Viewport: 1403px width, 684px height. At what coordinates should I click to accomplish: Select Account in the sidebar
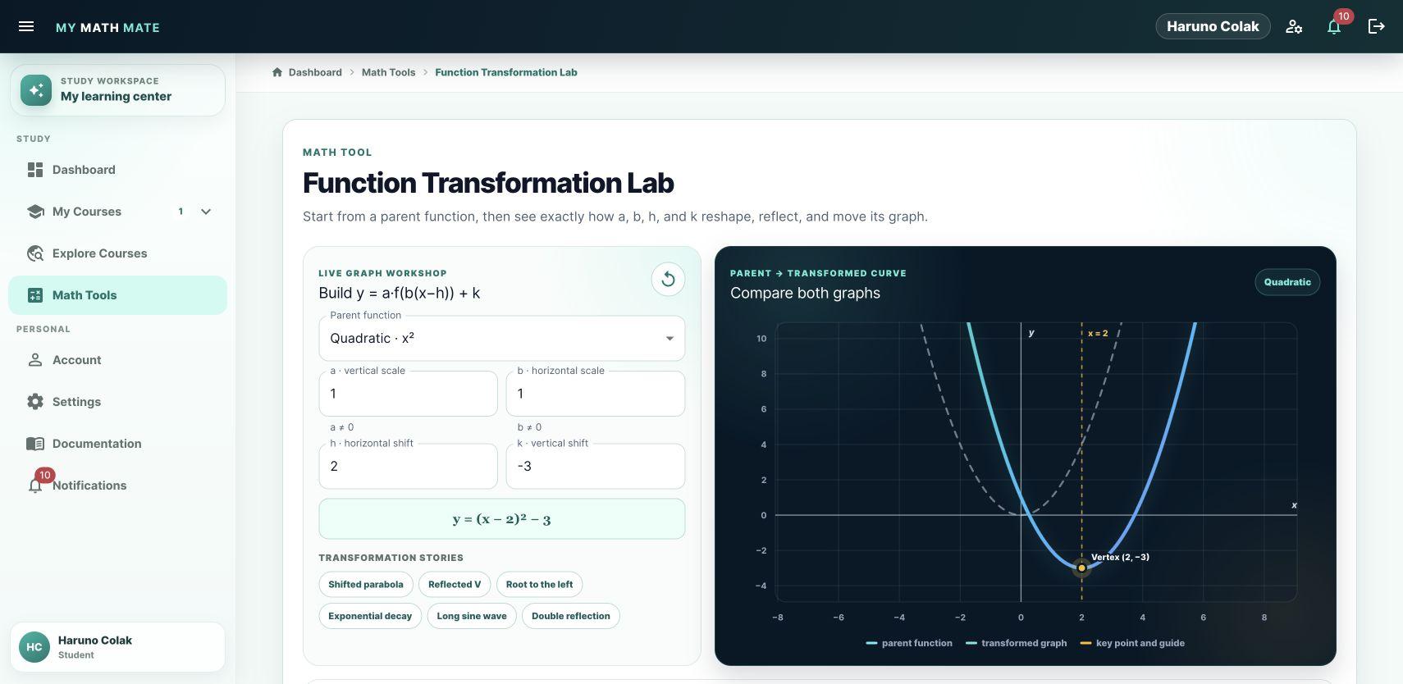(x=117, y=360)
